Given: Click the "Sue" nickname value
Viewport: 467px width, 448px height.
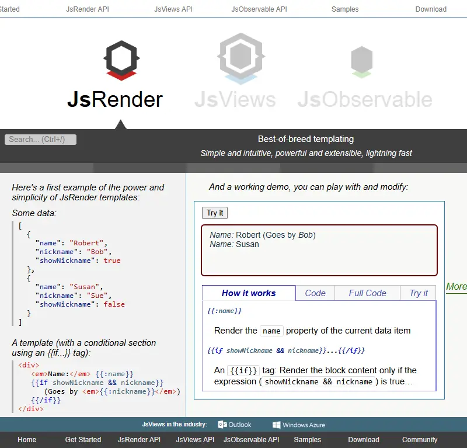Looking at the screenshot, I should (x=97, y=296).
